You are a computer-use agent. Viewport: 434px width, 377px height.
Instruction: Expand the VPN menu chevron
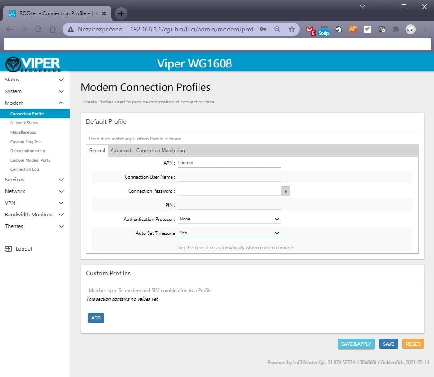61,203
